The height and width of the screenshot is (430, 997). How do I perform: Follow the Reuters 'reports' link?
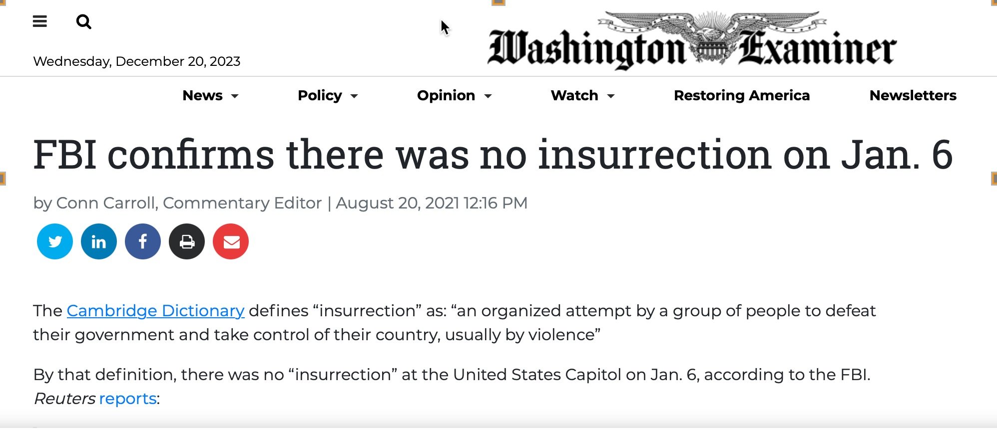(128, 399)
